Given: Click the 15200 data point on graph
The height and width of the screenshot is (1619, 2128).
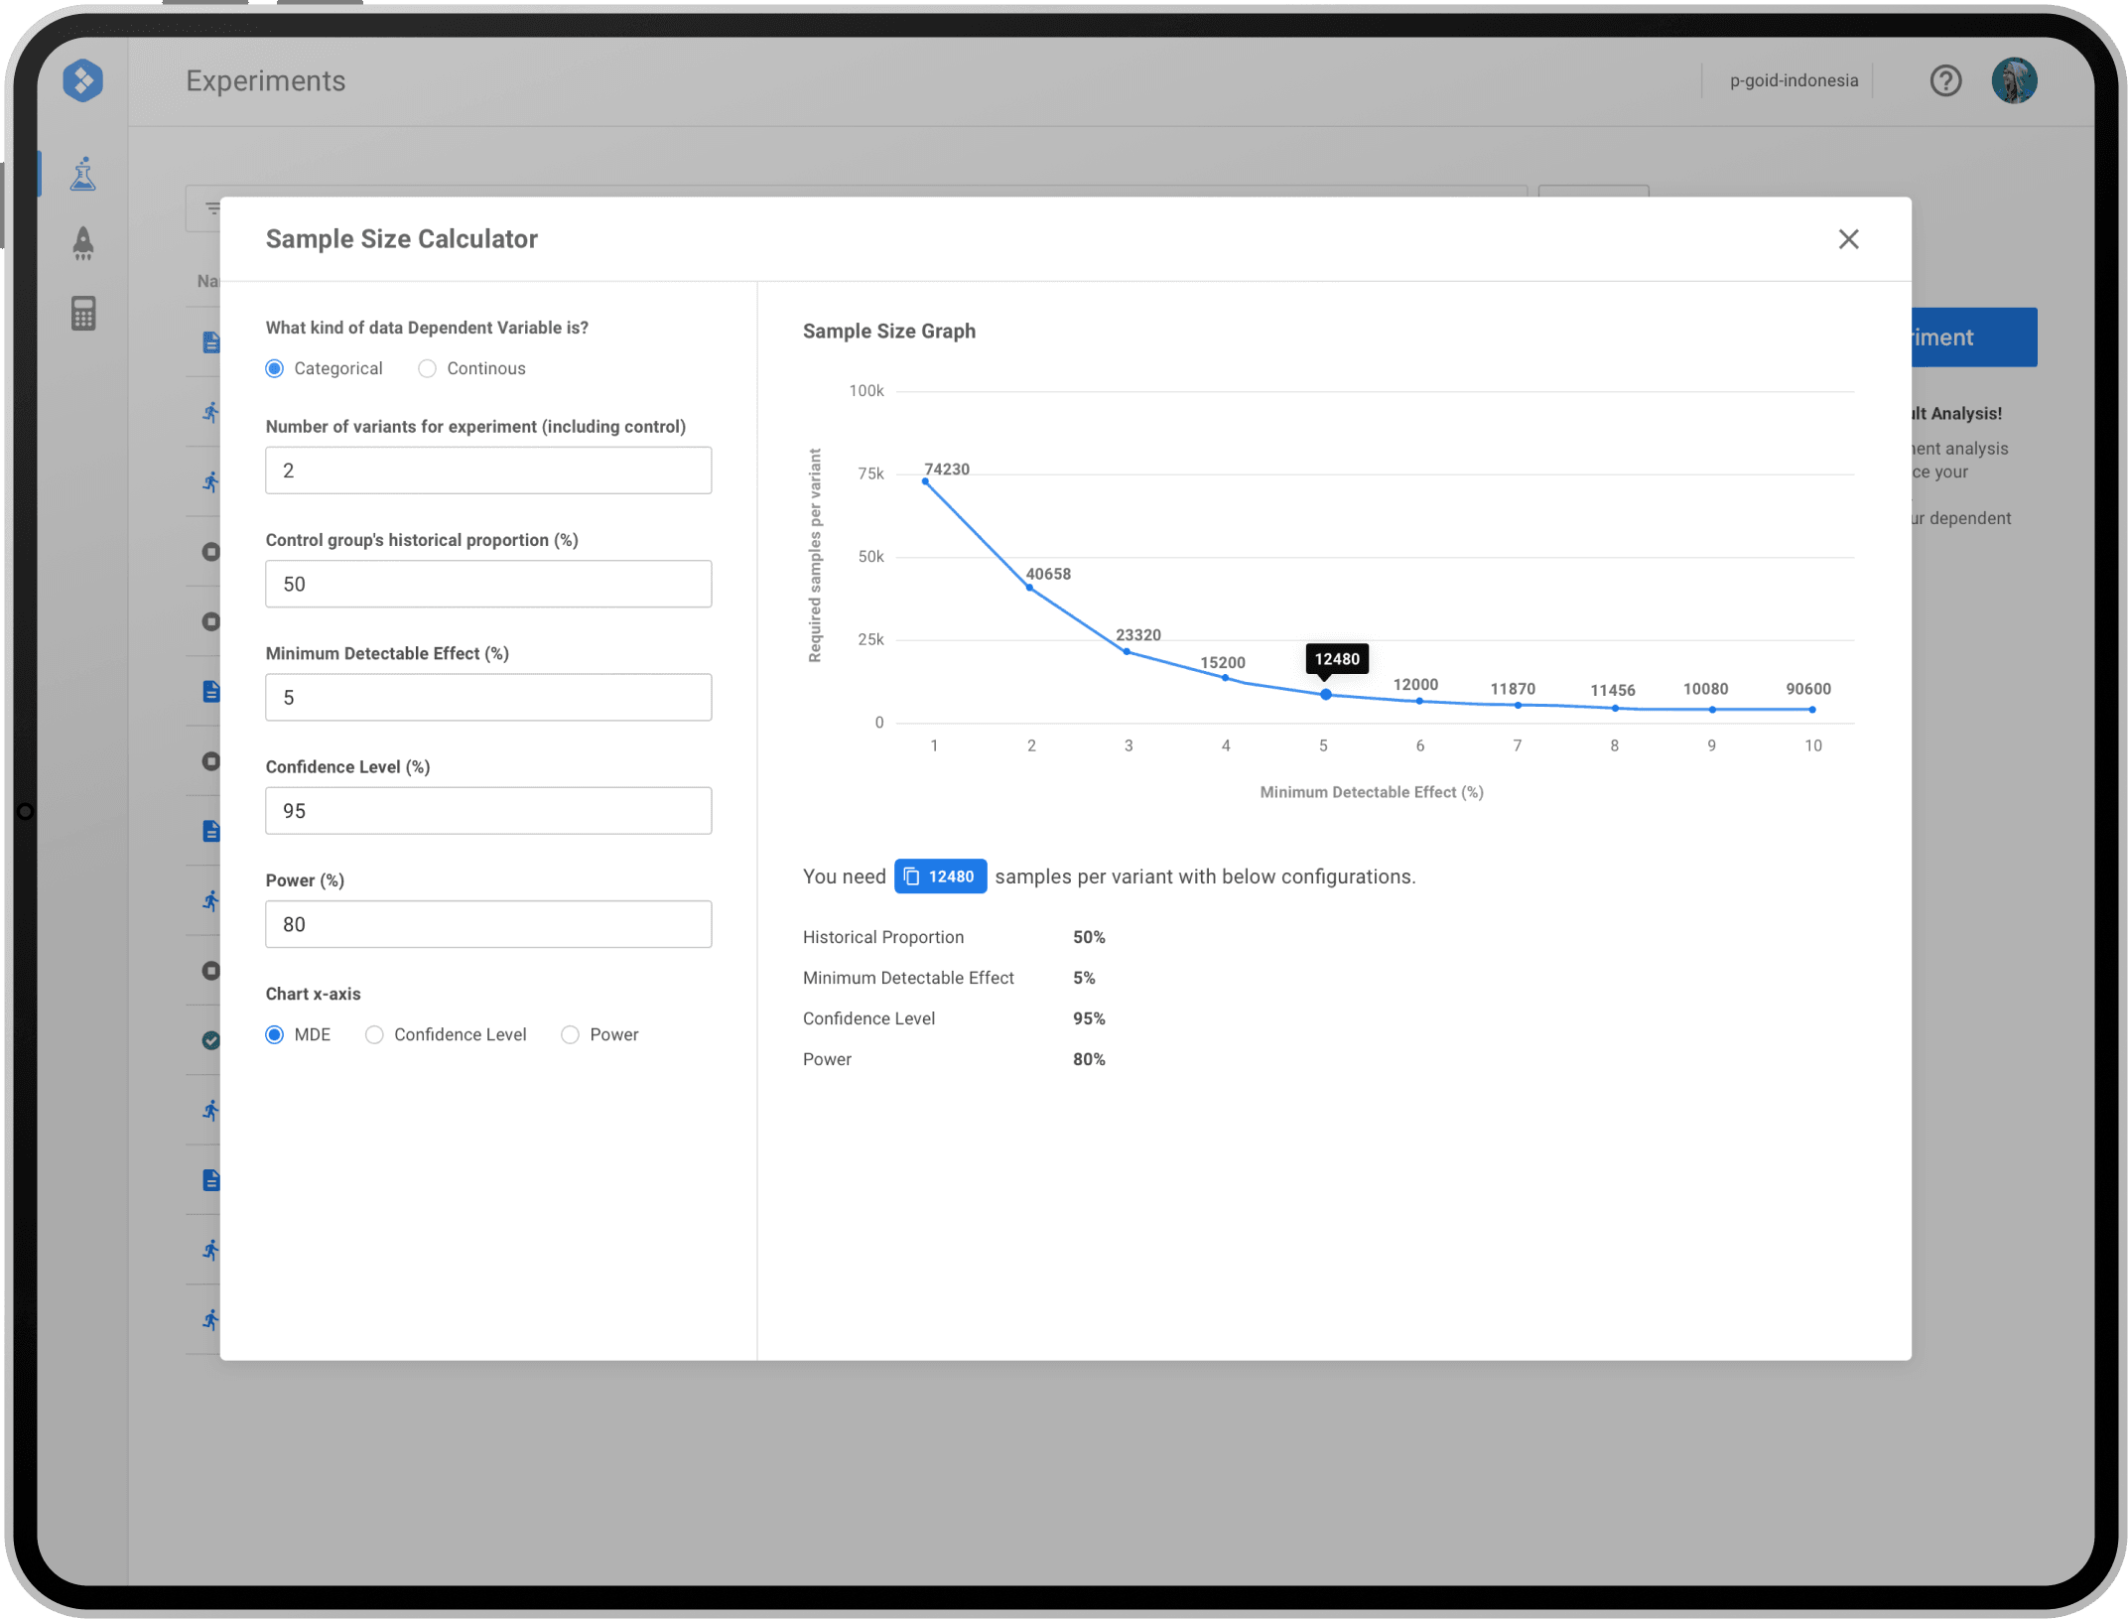Looking at the screenshot, I should (x=1225, y=678).
